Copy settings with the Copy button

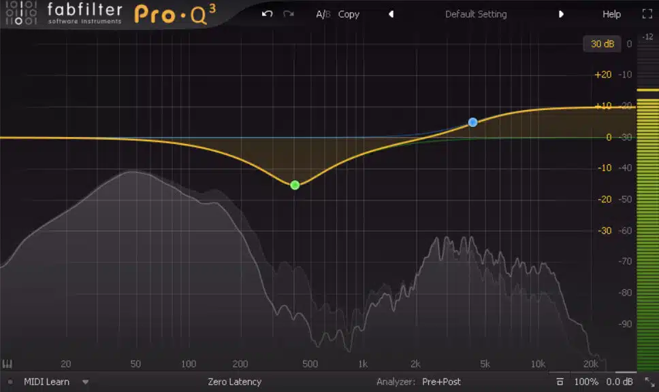click(349, 14)
